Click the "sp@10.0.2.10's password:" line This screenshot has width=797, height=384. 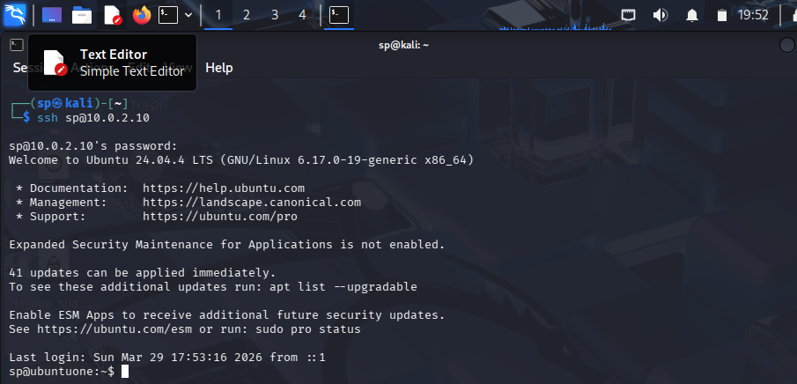93,146
